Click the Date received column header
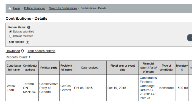The image size is (192, 104). coord(90,68)
